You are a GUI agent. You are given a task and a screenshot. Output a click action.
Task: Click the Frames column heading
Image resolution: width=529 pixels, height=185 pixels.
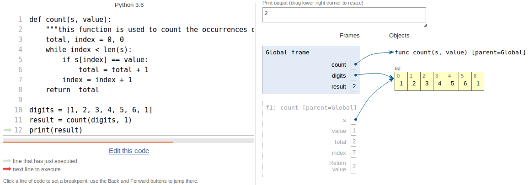click(349, 35)
